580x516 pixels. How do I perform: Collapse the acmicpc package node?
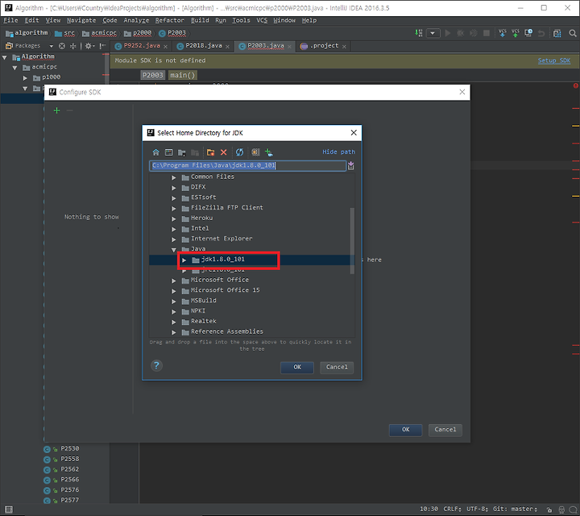pos(14,68)
